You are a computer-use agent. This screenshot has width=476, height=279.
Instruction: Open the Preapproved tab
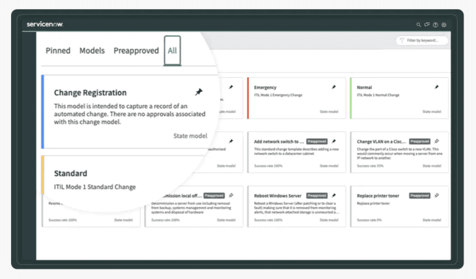(136, 51)
